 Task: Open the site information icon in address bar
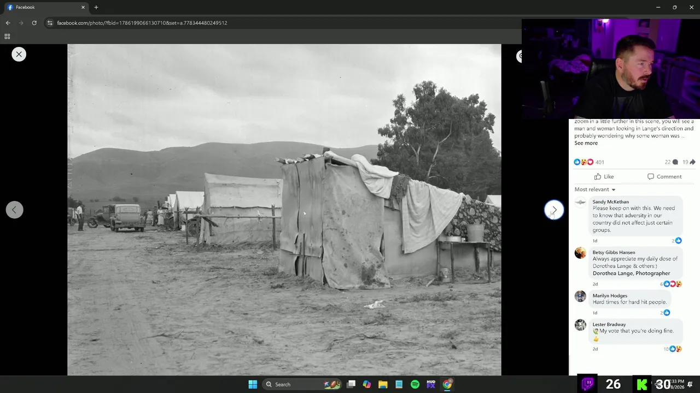tap(50, 23)
